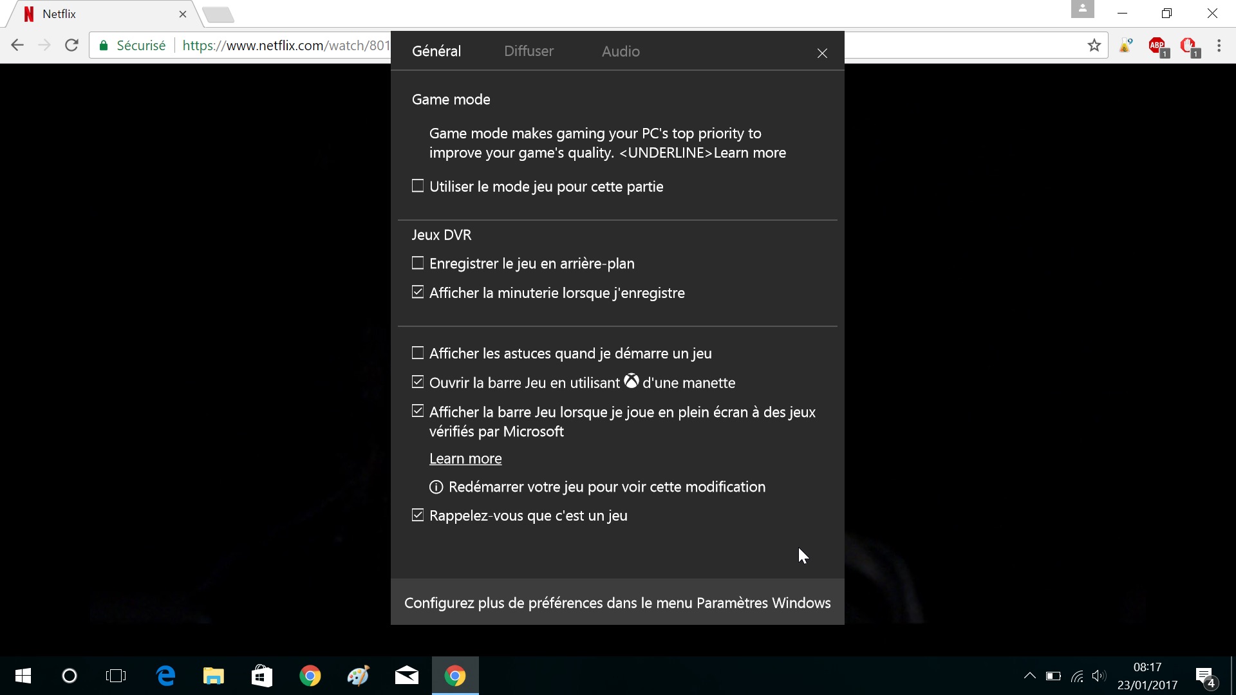Enable Utiliser le mode jeu pour cette partie
This screenshot has width=1236, height=695.
pyautogui.click(x=418, y=185)
